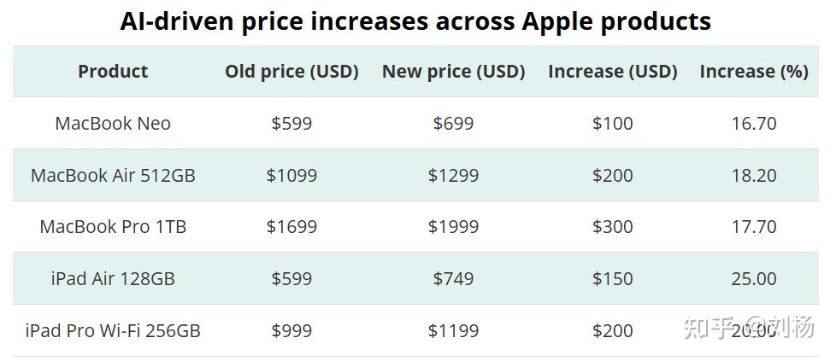Image resolution: width=836 pixels, height=361 pixels.
Task: Click the Increase (%) column header
Action: point(754,72)
